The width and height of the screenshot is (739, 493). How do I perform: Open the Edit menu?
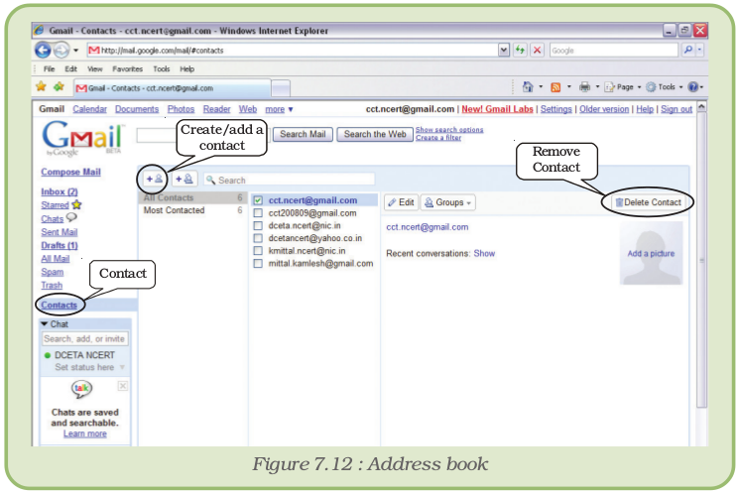click(70, 69)
